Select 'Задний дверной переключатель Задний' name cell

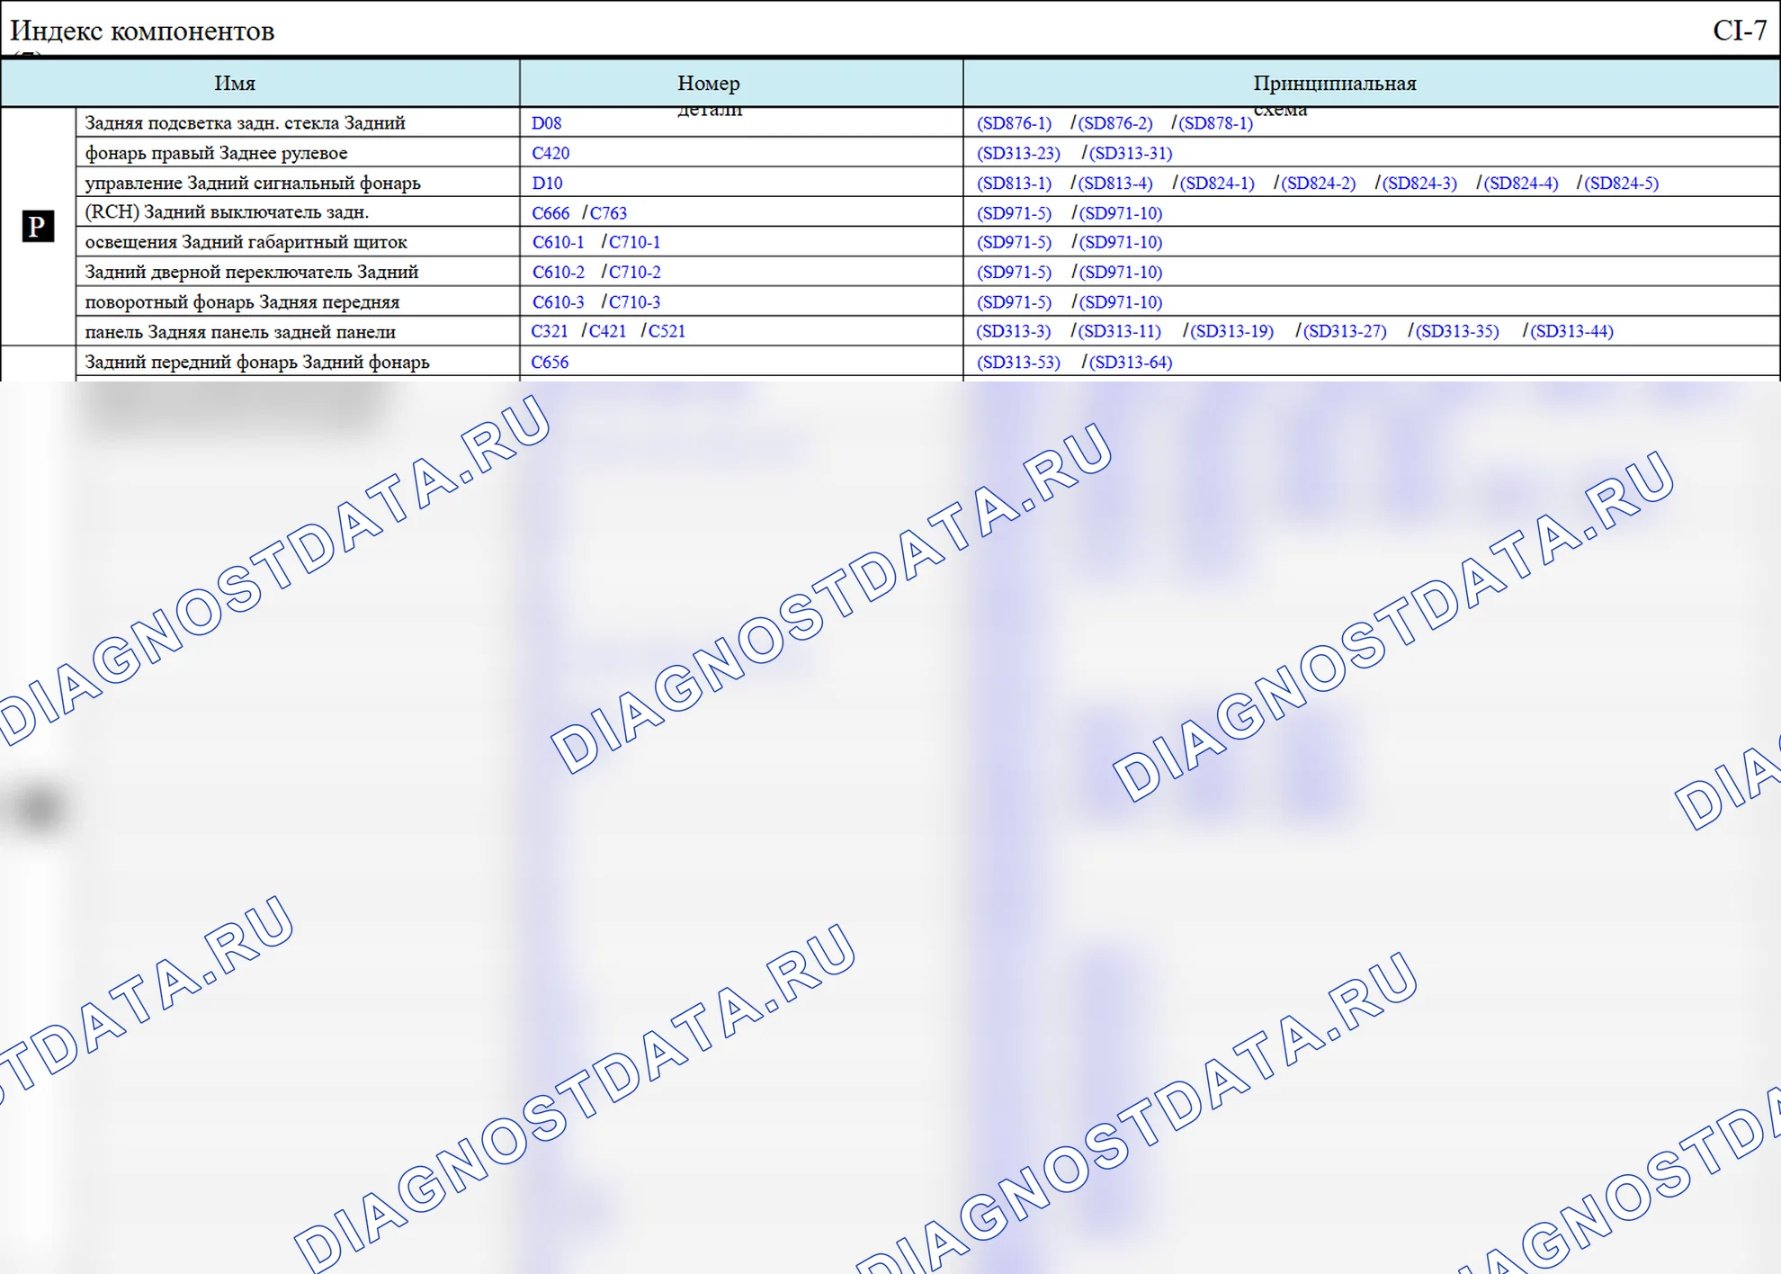pyautogui.click(x=252, y=272)
